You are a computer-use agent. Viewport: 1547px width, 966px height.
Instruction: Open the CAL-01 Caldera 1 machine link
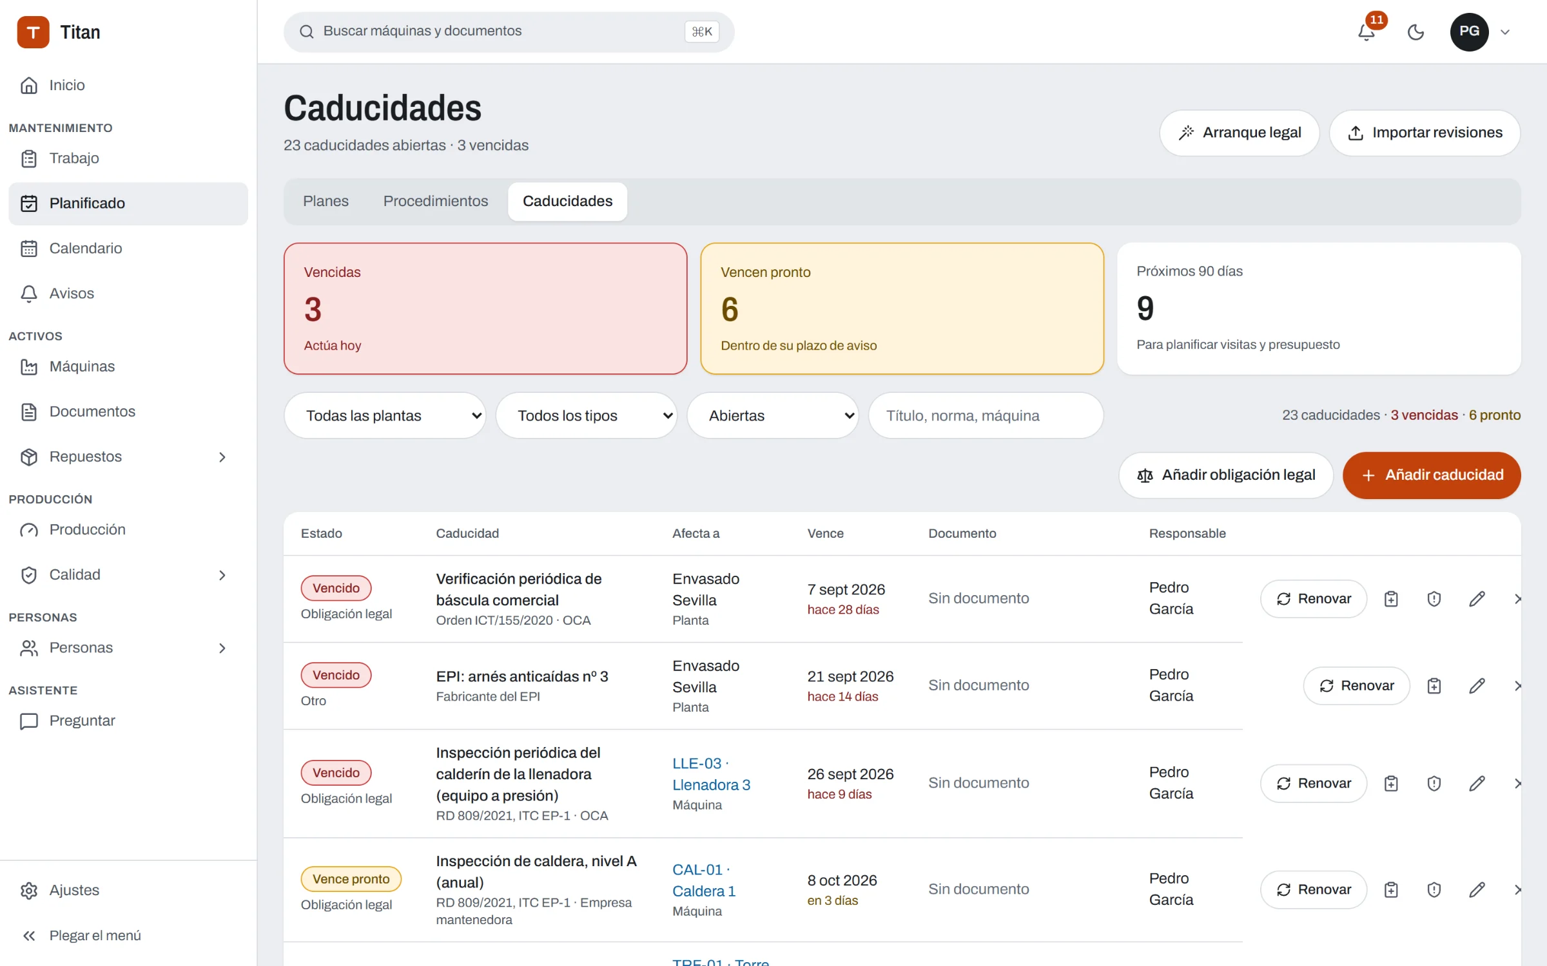(703, 880)
